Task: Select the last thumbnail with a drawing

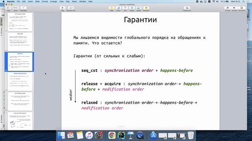Action: pos(20,121)
